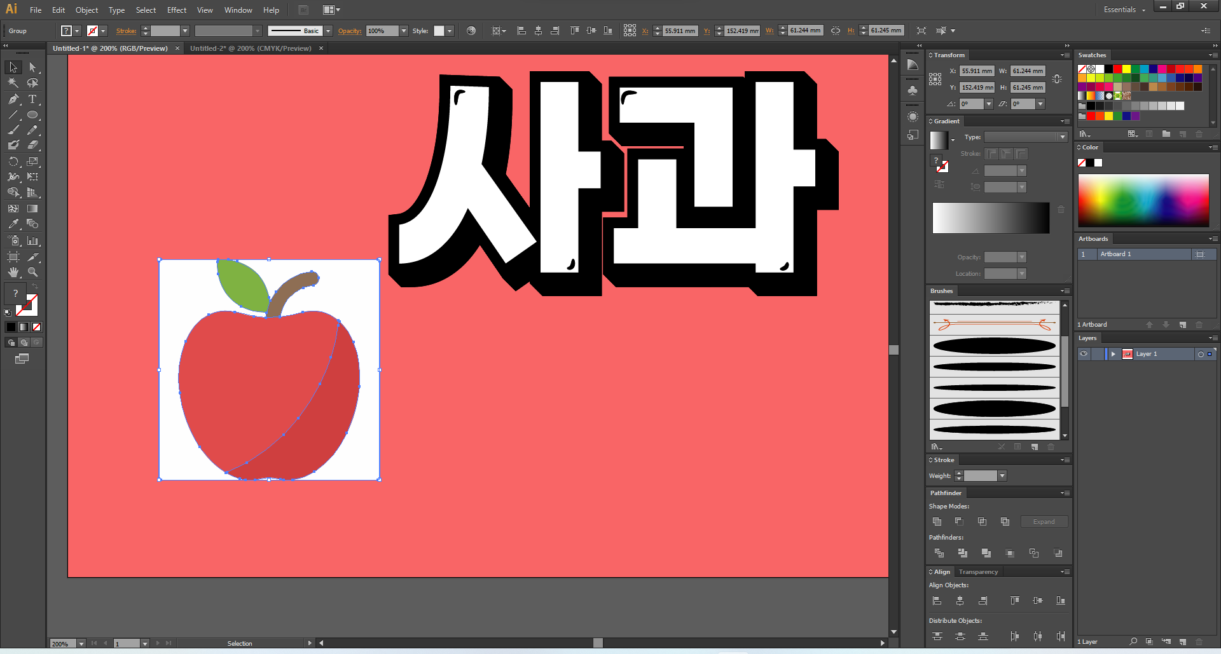Select the Type tool

(x=32, y=99)
